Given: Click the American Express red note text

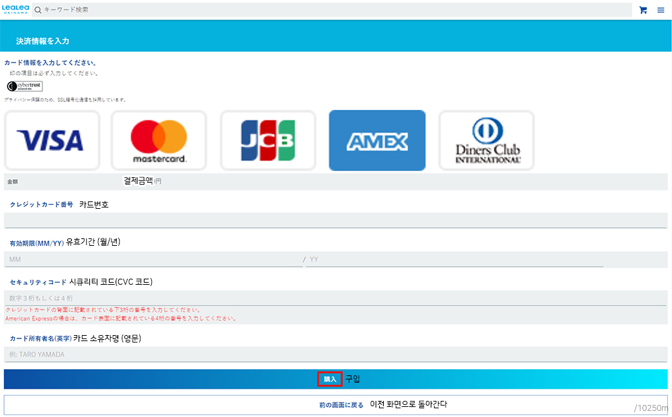Looking at the screenshot, I should pyautogui.click(x=120, y=318).
